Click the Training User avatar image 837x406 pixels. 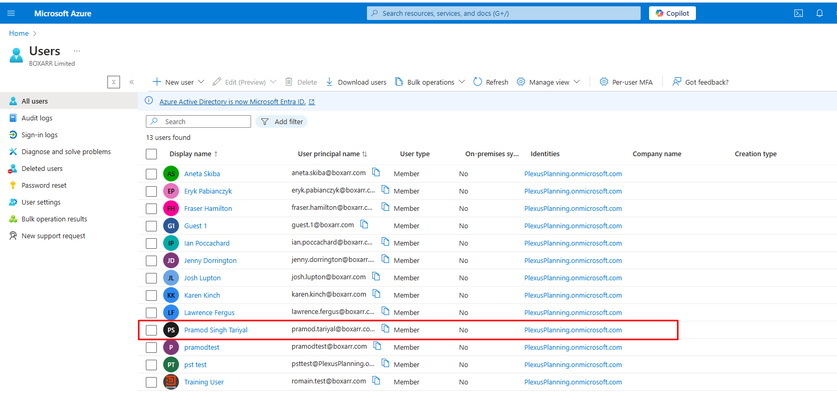click(171, 382)
